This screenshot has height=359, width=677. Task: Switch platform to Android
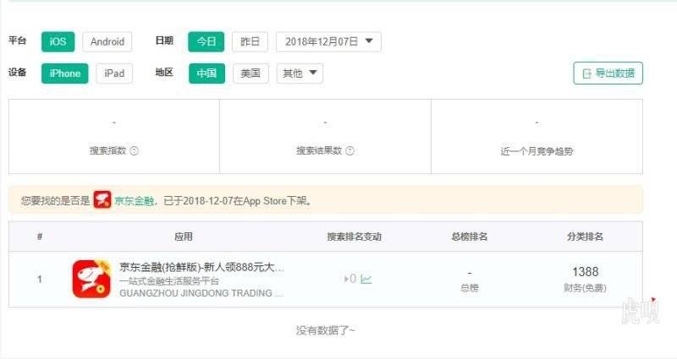[107, 41]
